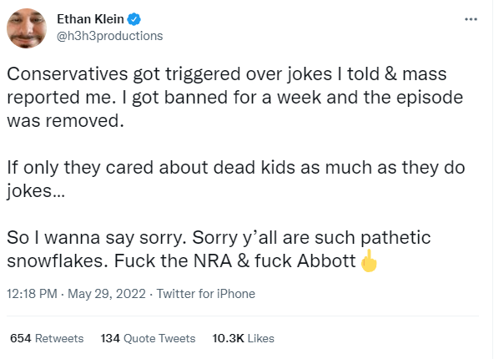Screen dimensions: 494x359
Task: Click the May 29, 2022 date
Action: pos(107,294)
